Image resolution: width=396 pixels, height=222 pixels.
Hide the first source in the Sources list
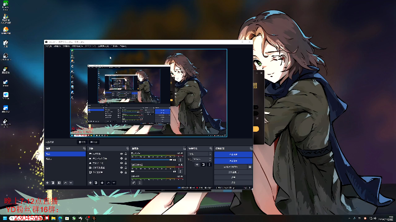pyautogui.click(x=121, y=154)
